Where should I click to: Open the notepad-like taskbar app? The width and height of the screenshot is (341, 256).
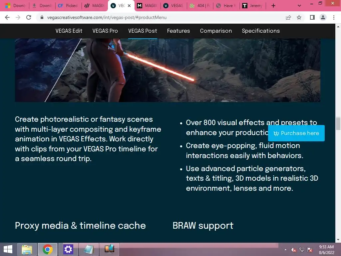pyautogui.click(x=89, y=249)
